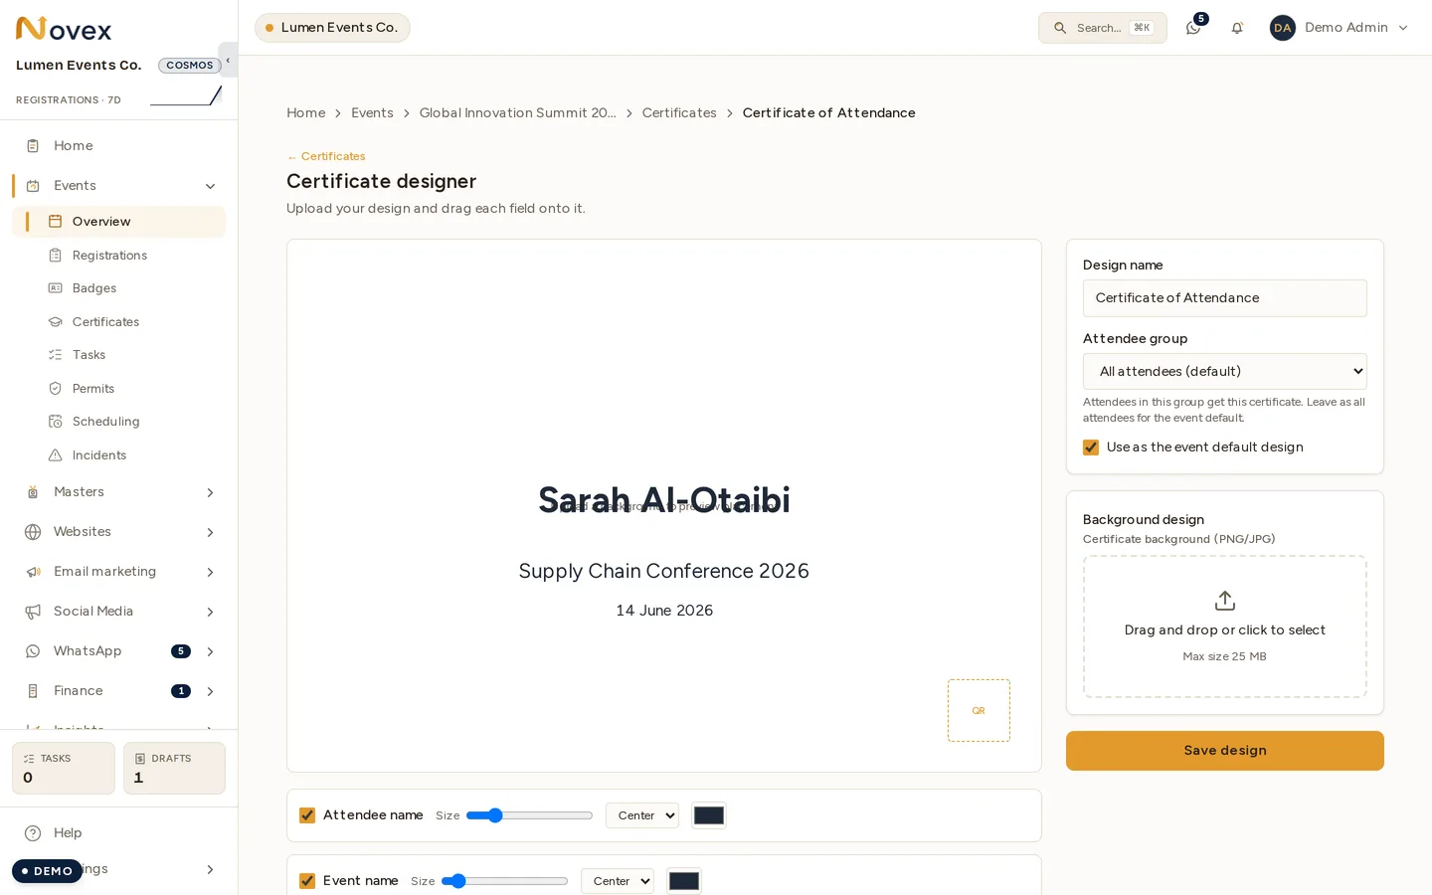1432x895 pixels.
Task: Click the Certificates breadcrumb link
Action: coord(679,113)
